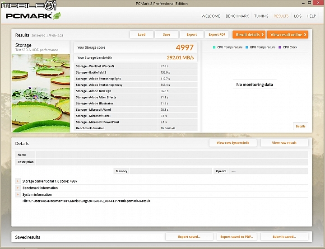325x249 pixels.
Task: Click View result online
Action: click(288, 35)
